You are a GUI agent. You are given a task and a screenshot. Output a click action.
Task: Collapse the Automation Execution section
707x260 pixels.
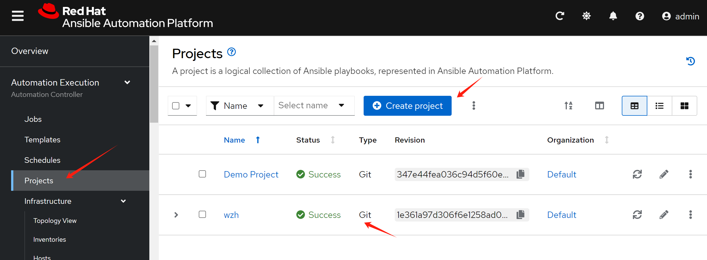127,83
